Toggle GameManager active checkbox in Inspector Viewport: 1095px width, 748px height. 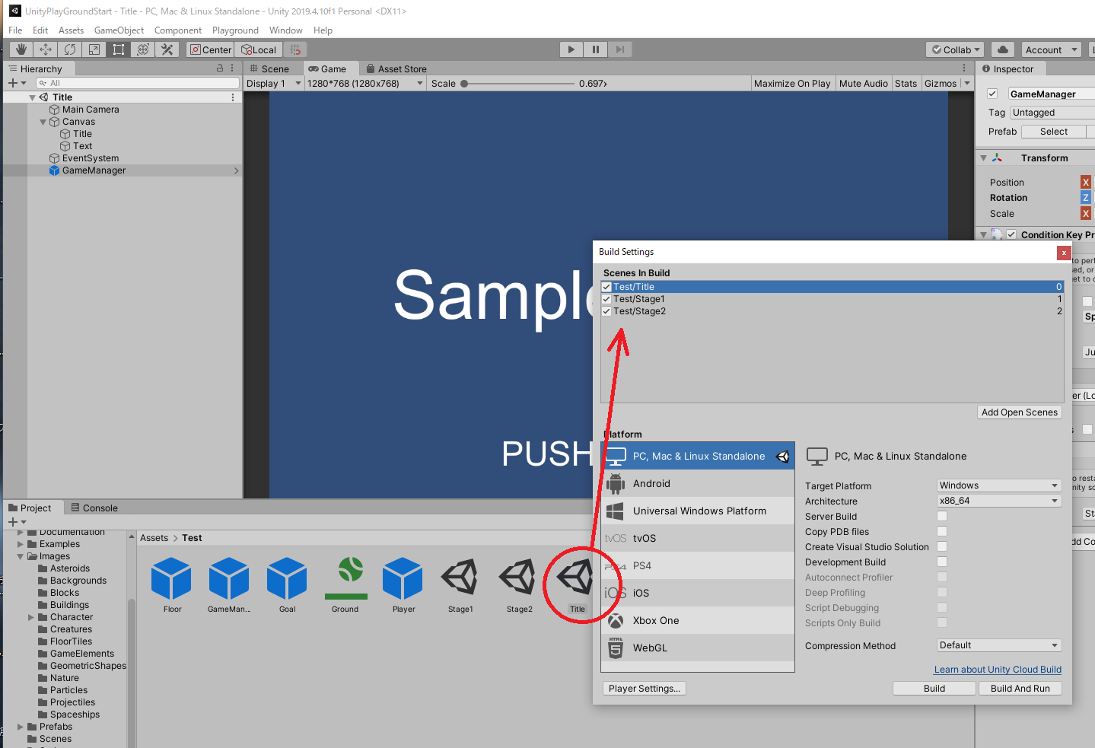[992, 94]
